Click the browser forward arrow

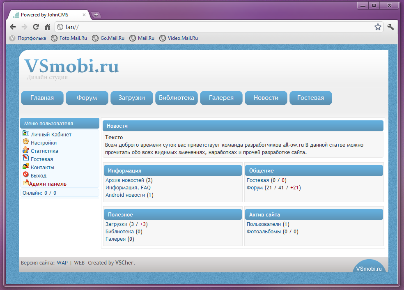[24, 27]
